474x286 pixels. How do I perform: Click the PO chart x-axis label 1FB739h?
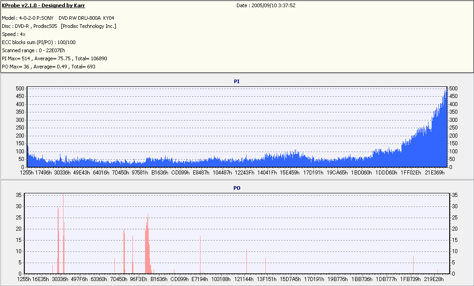coord(410,279)
